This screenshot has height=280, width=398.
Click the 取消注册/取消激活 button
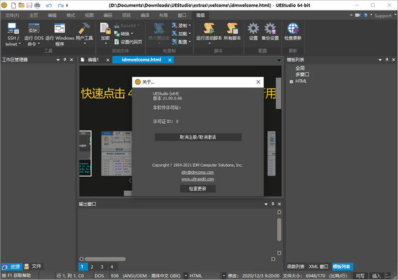coord(198,137)
